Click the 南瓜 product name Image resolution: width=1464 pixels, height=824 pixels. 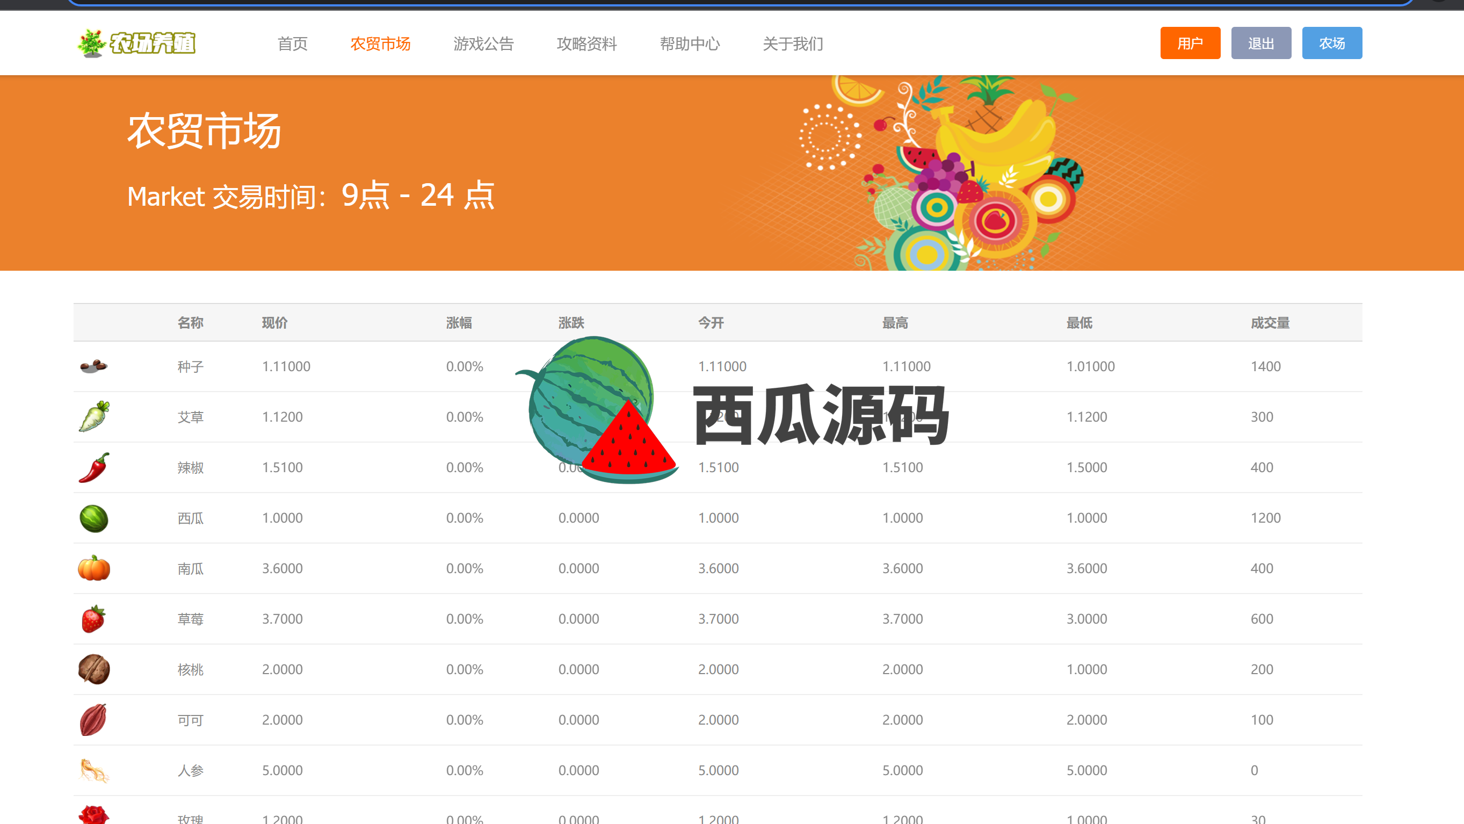[191, 569]
